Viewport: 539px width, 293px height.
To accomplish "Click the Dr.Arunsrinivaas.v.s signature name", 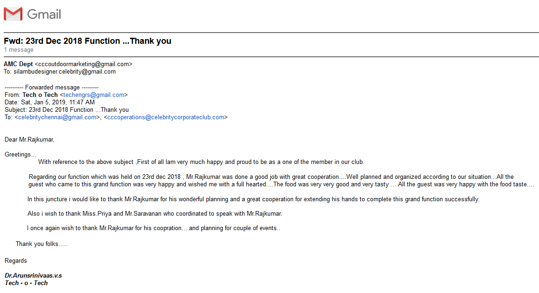I will point(33,275).
